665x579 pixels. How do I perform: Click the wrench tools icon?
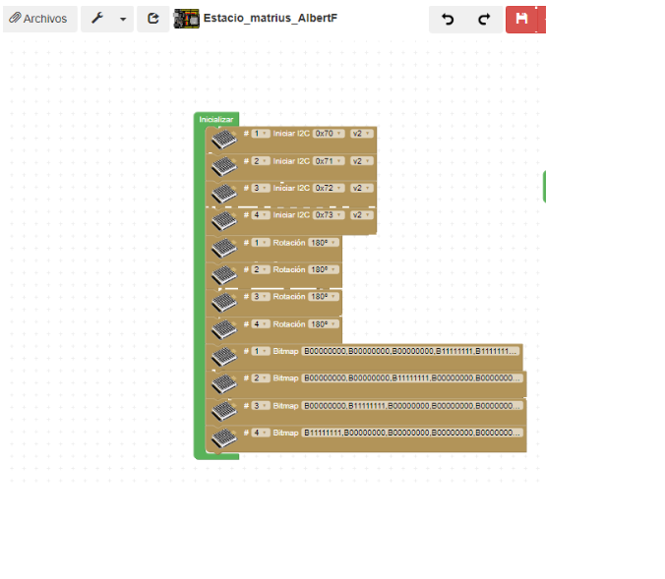tap(98, 19)
